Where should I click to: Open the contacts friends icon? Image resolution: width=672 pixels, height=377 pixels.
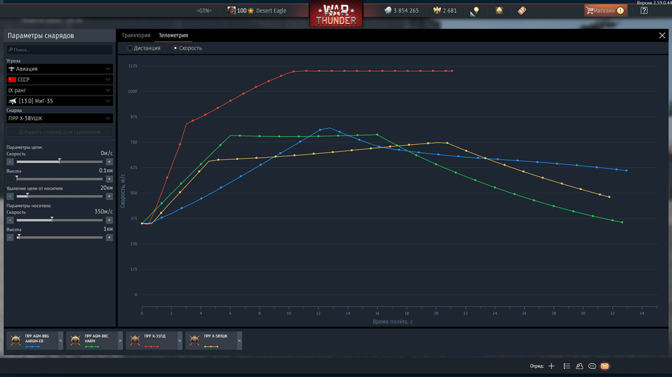click(579, 366)
